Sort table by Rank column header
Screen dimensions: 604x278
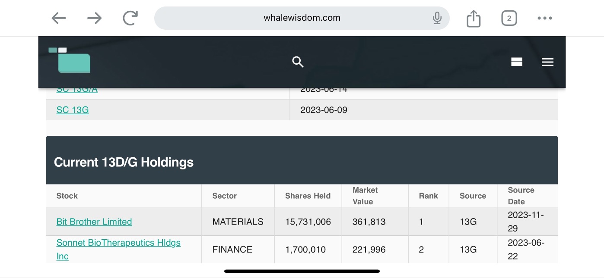pyautogui.click(x=428, y=196)
